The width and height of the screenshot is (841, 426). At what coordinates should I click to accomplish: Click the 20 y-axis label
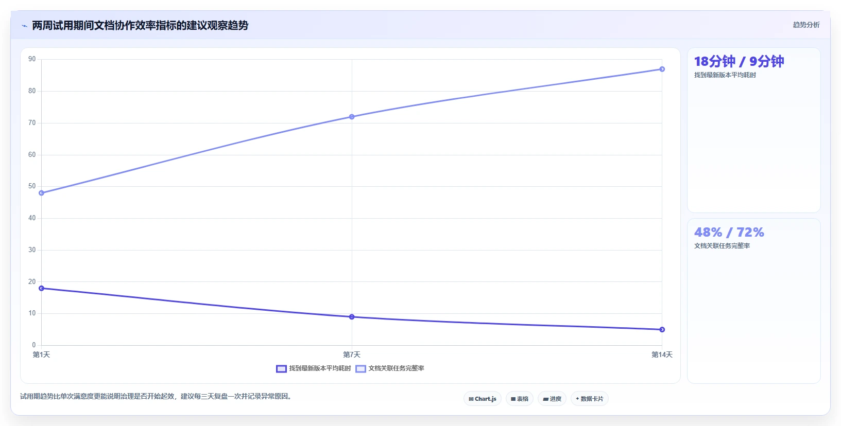click(32, 282)
